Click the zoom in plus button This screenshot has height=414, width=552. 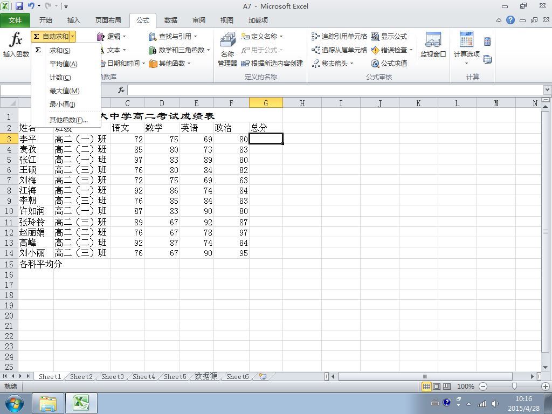pos(546,387)
